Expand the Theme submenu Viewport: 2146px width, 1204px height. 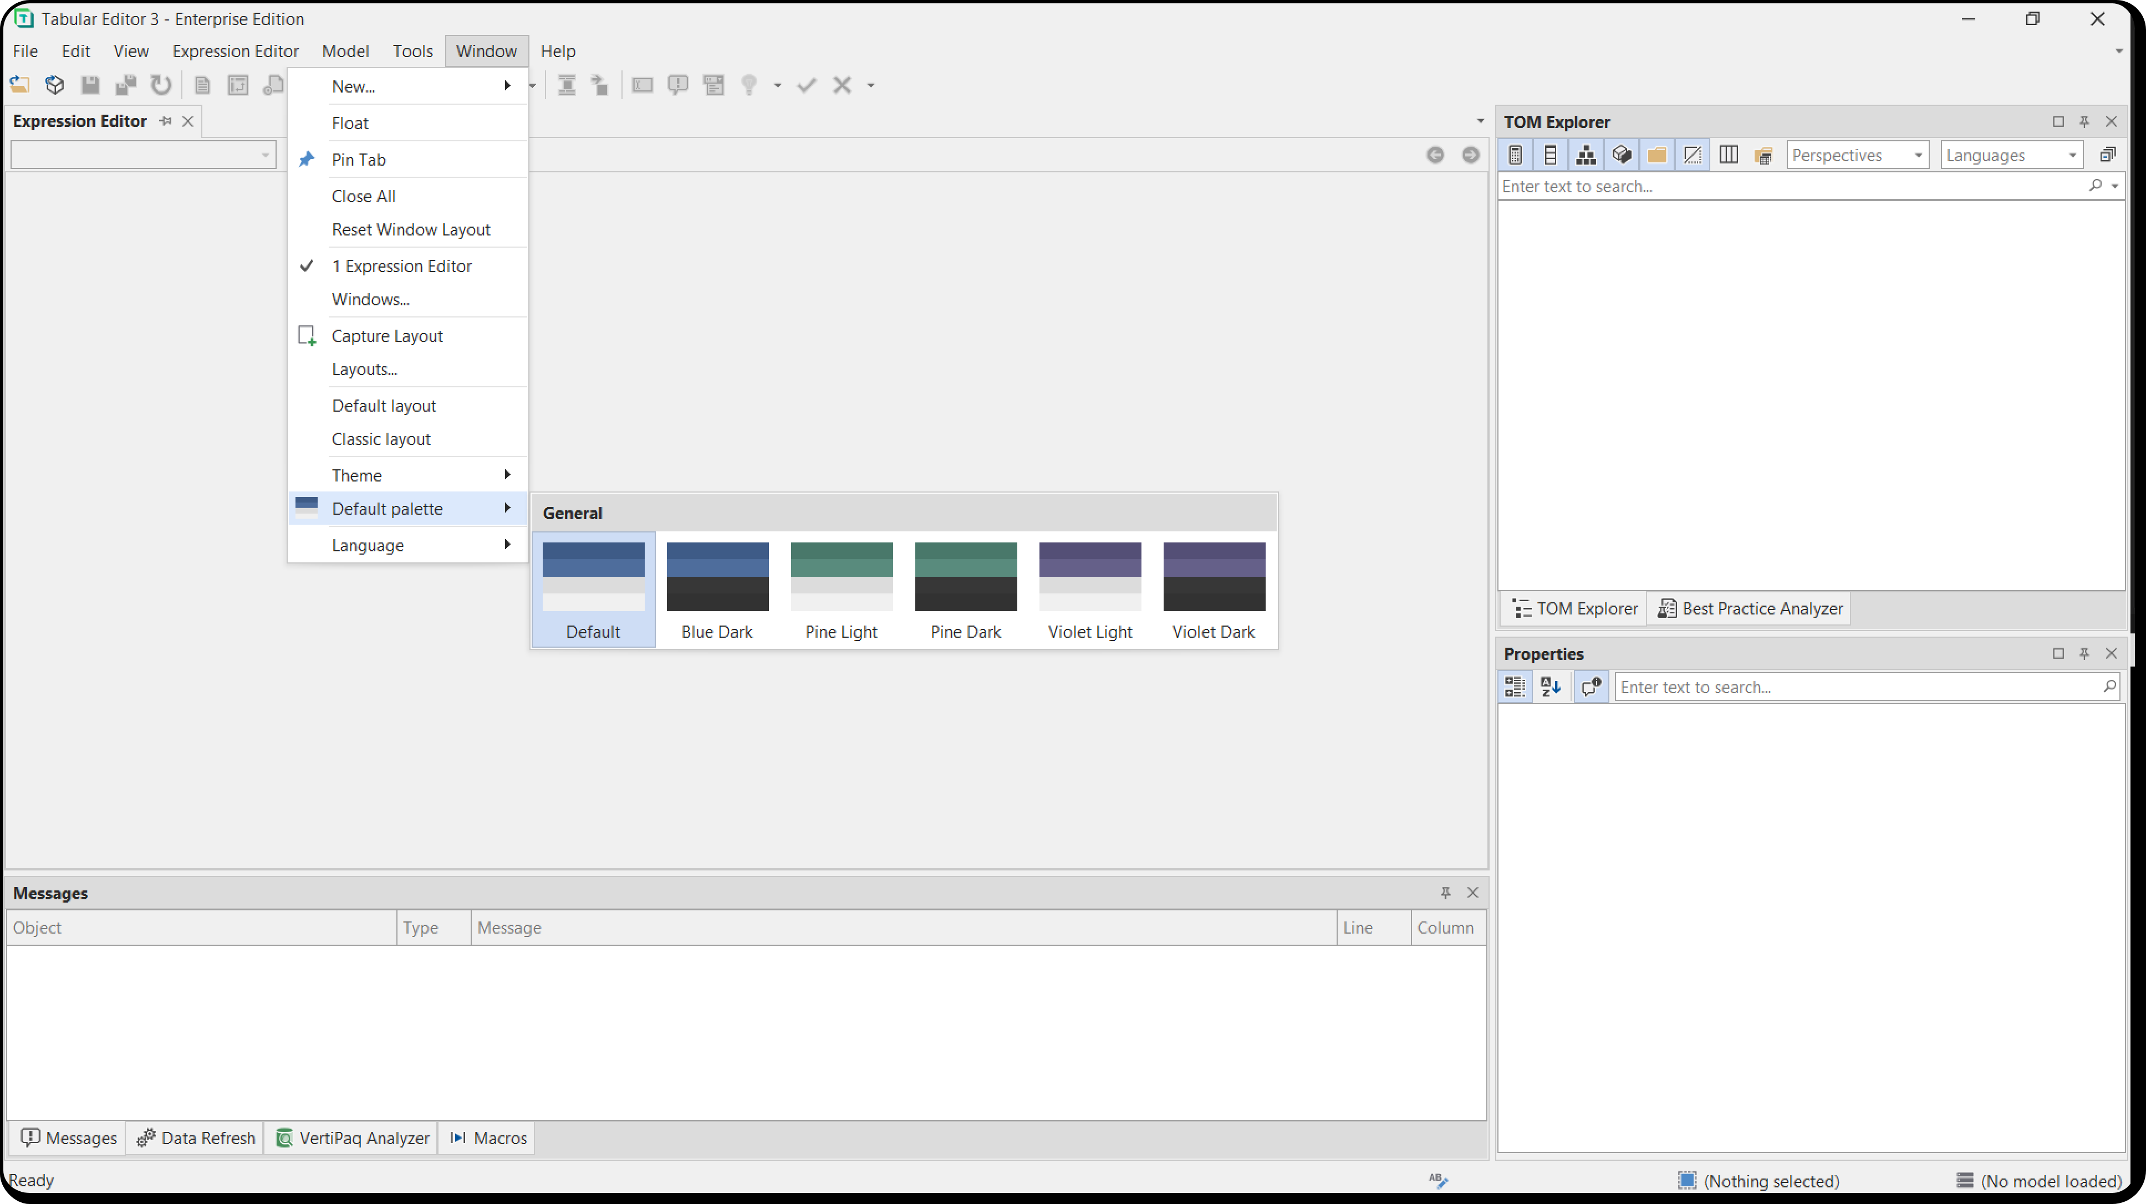click(408, 475)
